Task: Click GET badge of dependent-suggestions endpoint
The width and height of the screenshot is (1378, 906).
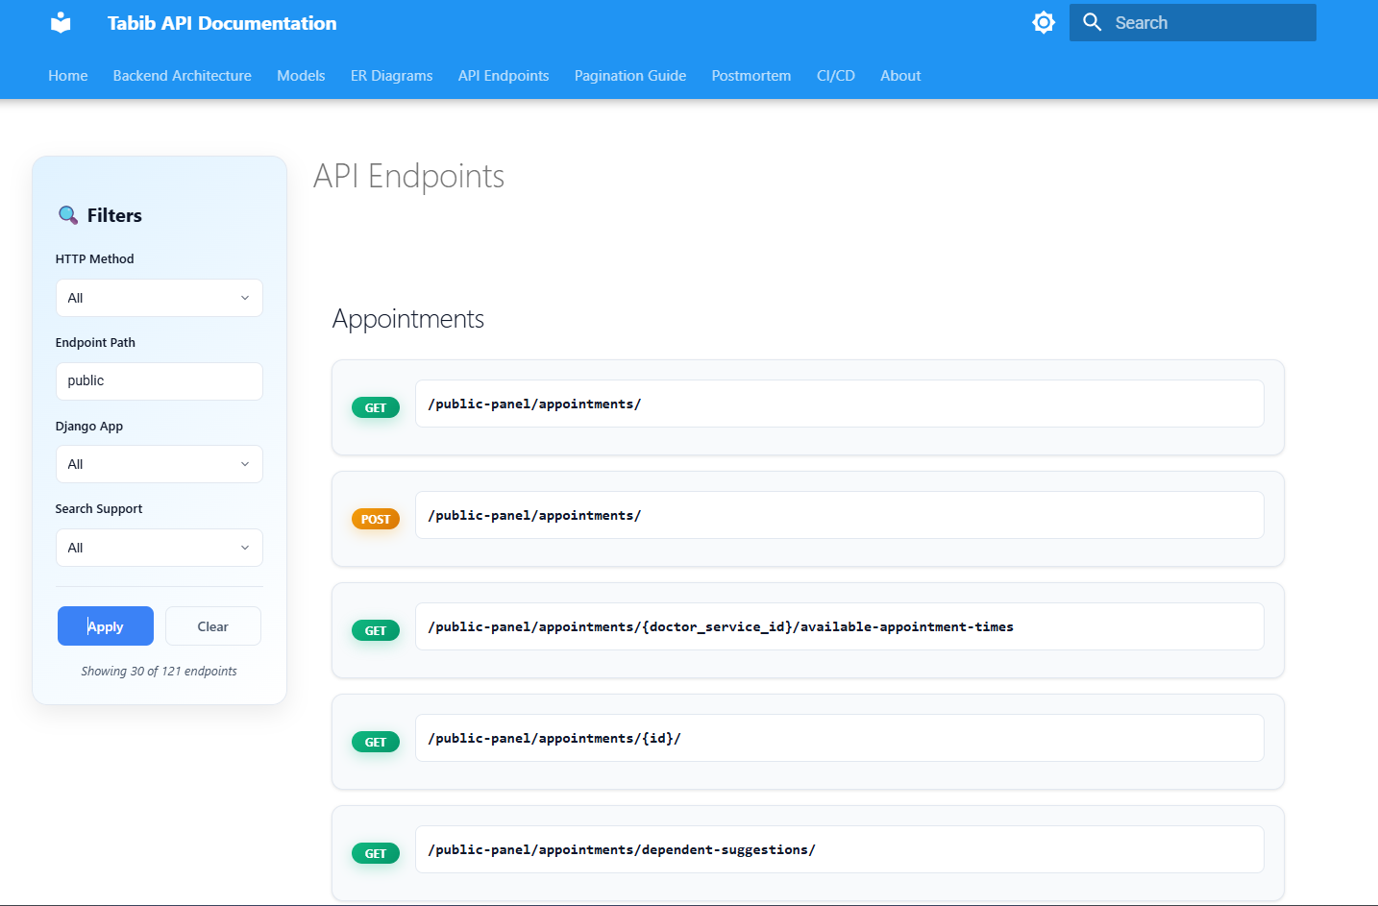Action: click(x=376, y=853)
